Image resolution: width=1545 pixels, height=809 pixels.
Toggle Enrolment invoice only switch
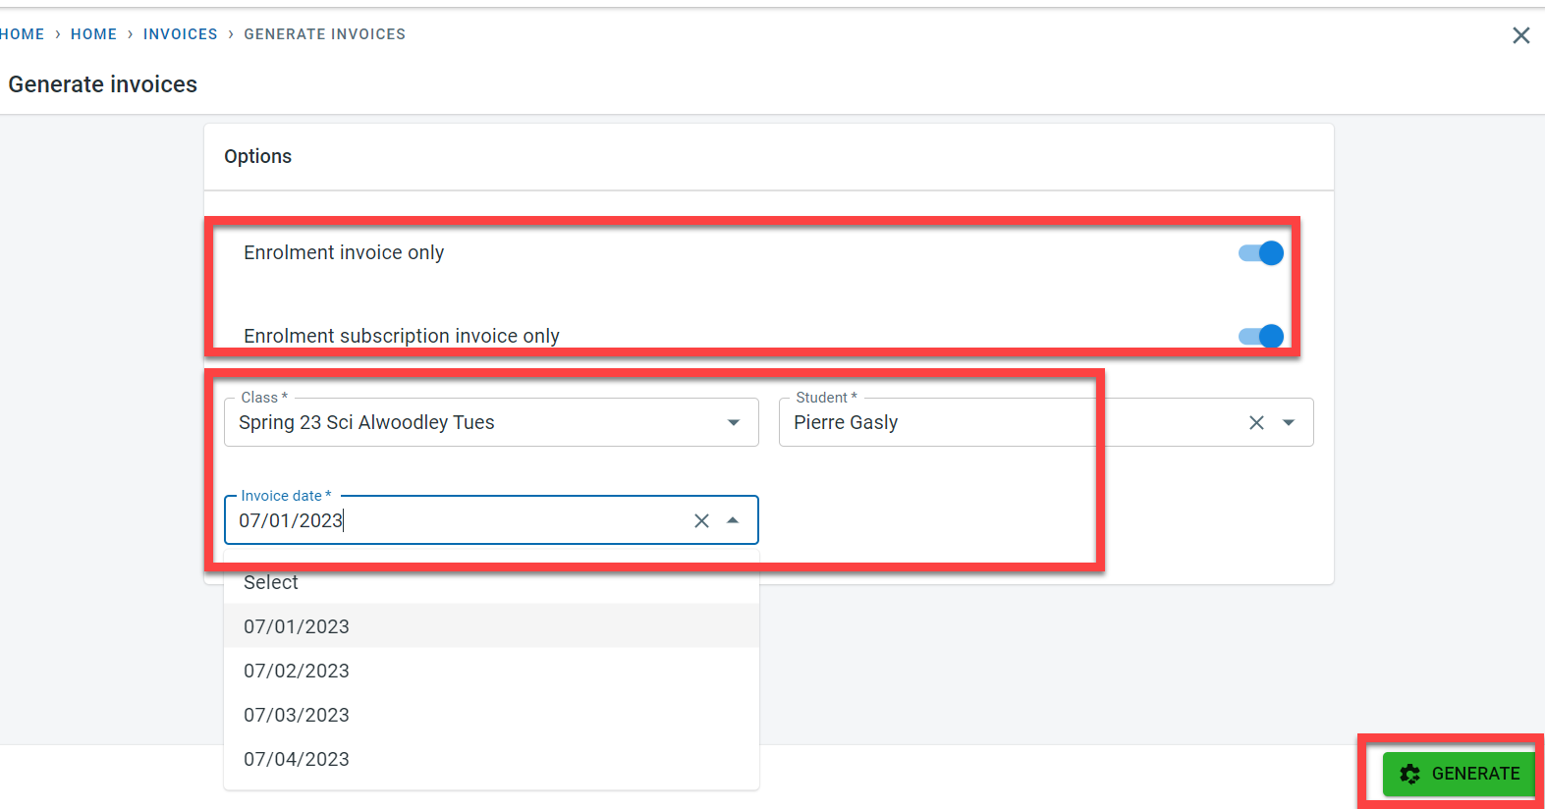(x=1261, y=253)
